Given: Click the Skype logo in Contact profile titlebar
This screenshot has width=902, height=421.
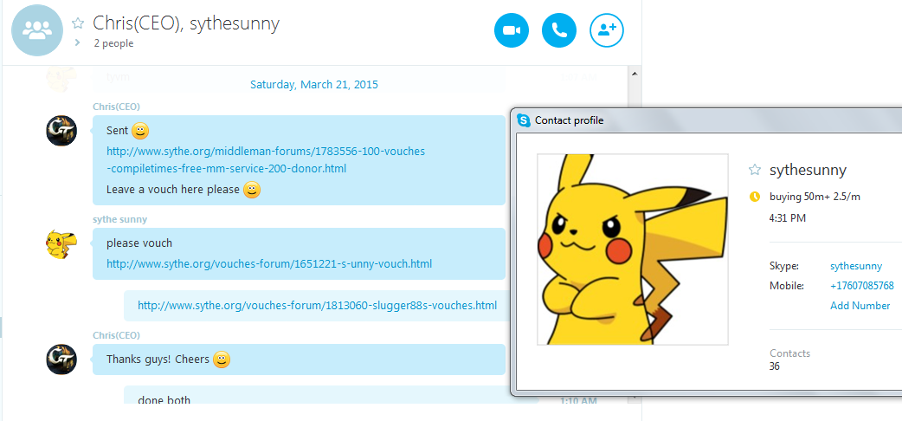Looking at the screenshot, I should tap(524, 120).
